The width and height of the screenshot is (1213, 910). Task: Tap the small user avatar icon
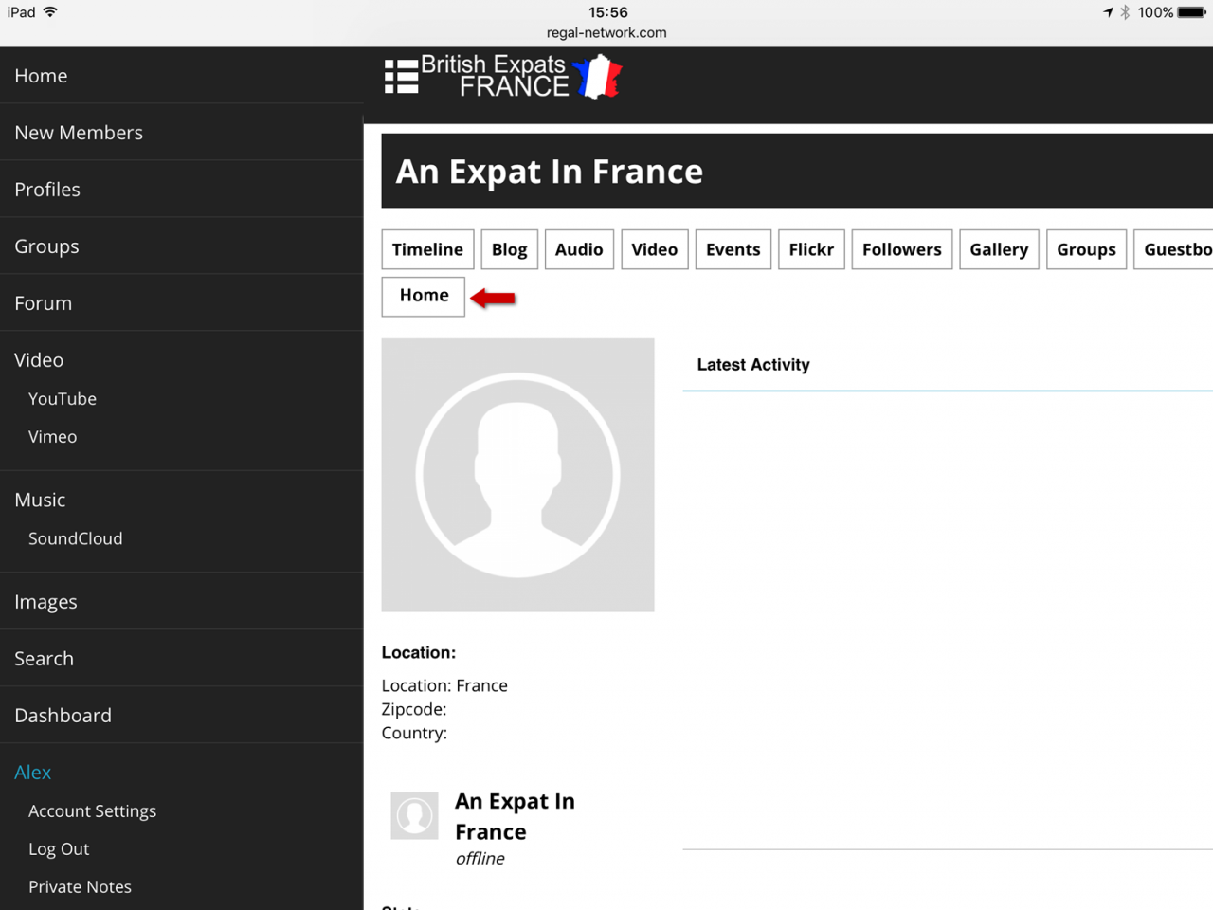point(414,816)
